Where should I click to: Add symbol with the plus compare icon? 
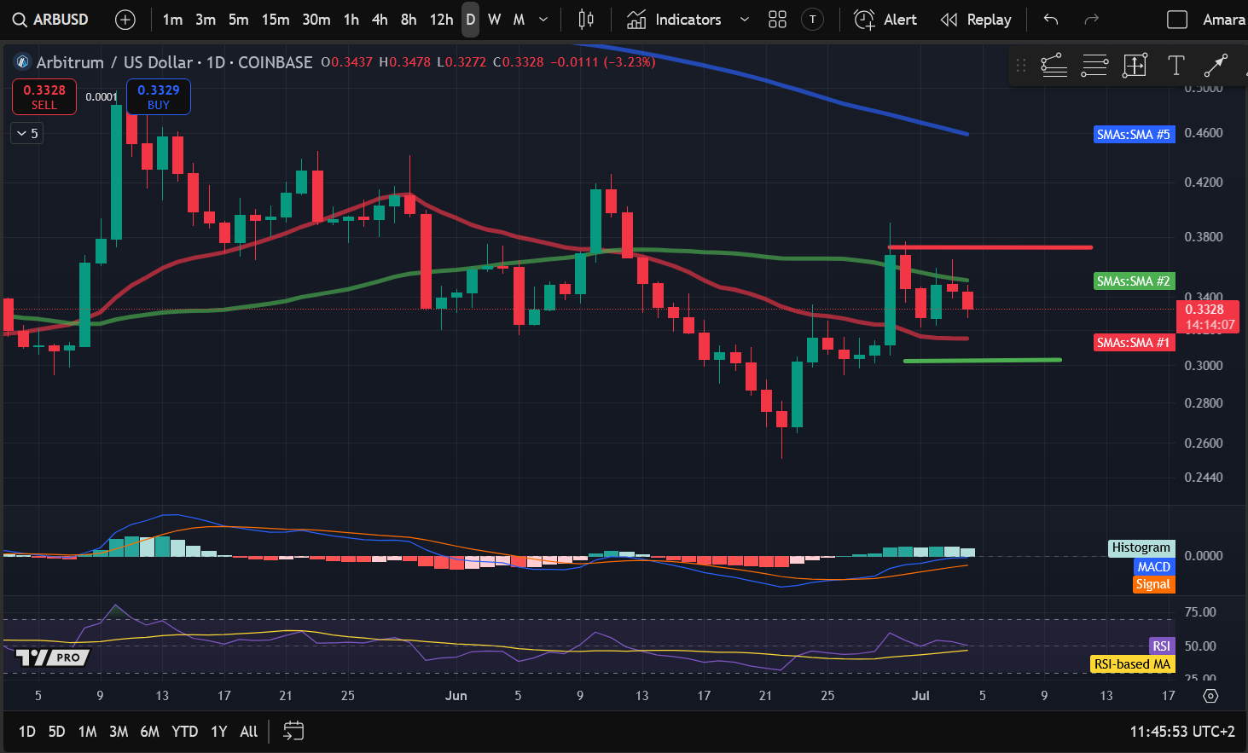[125, 20]
